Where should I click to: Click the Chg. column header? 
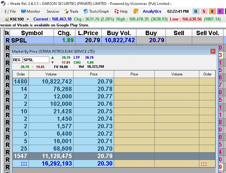64,33
